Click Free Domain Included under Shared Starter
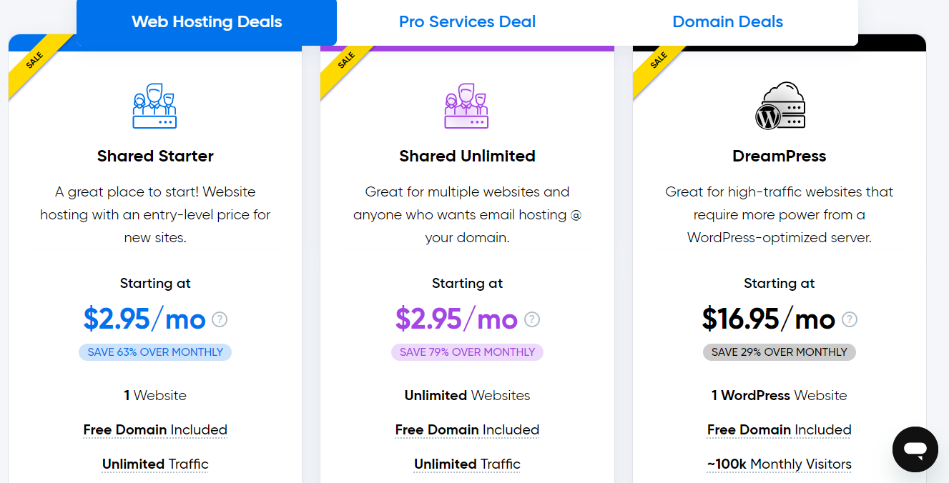Viewport: 949px width, 483px height. (155, 429)
